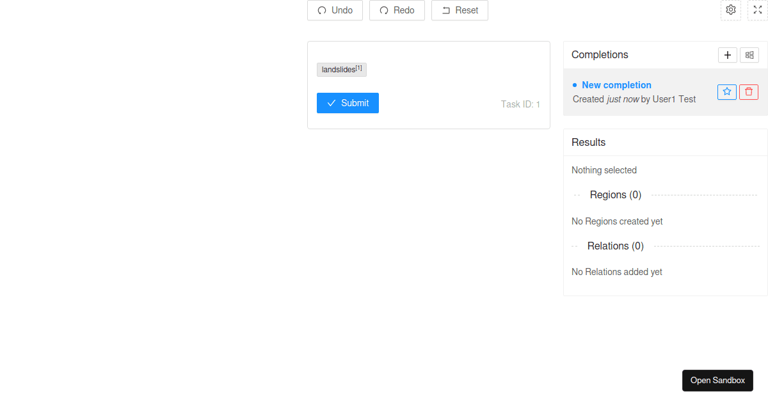Open the completions grid view icon

[x=749, y=55]
